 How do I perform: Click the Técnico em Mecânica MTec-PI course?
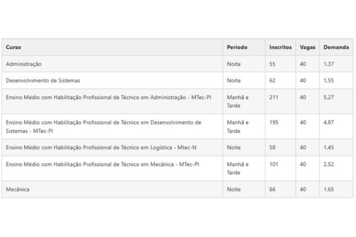tap(103, 164)
